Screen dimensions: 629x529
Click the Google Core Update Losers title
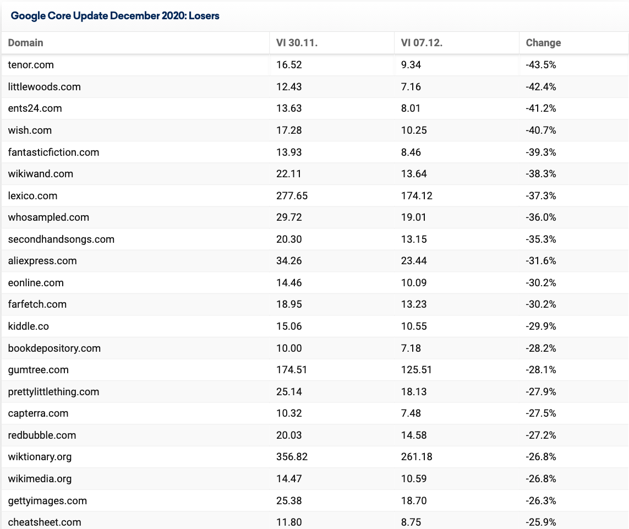[115, 15]
